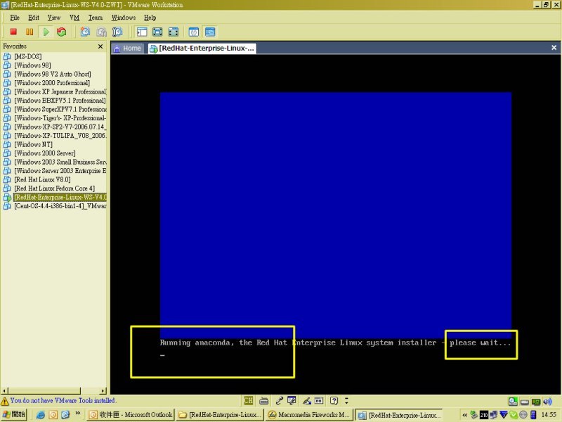The height and width of the screenshot is (422, 562).
Task: Click the console view toolbar icon
Action: [x=210, y=32]
